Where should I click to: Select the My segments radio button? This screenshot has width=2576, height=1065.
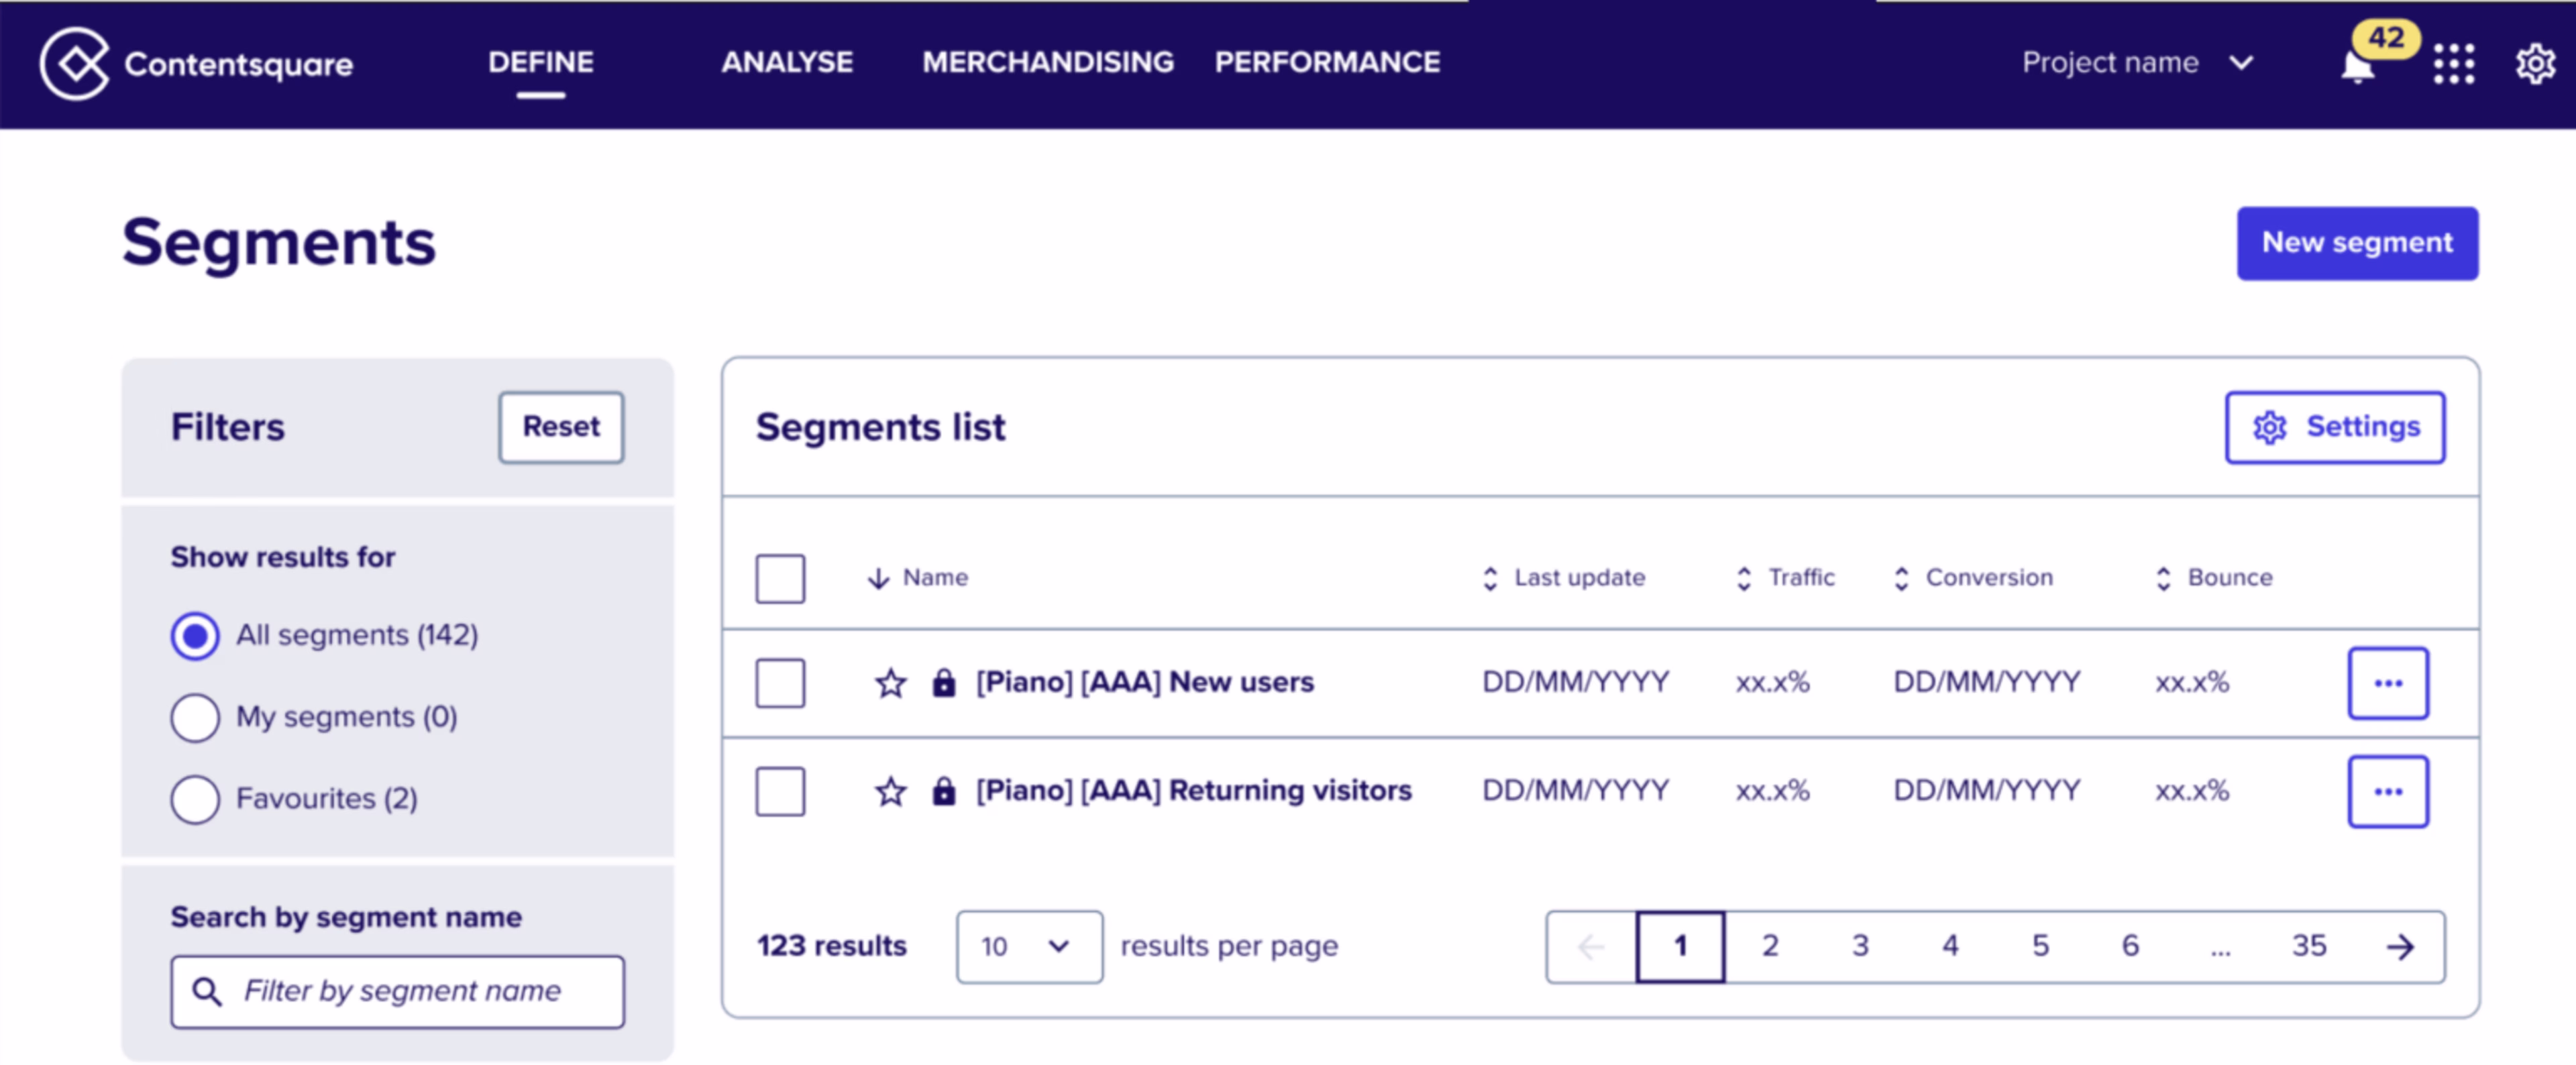195,718
